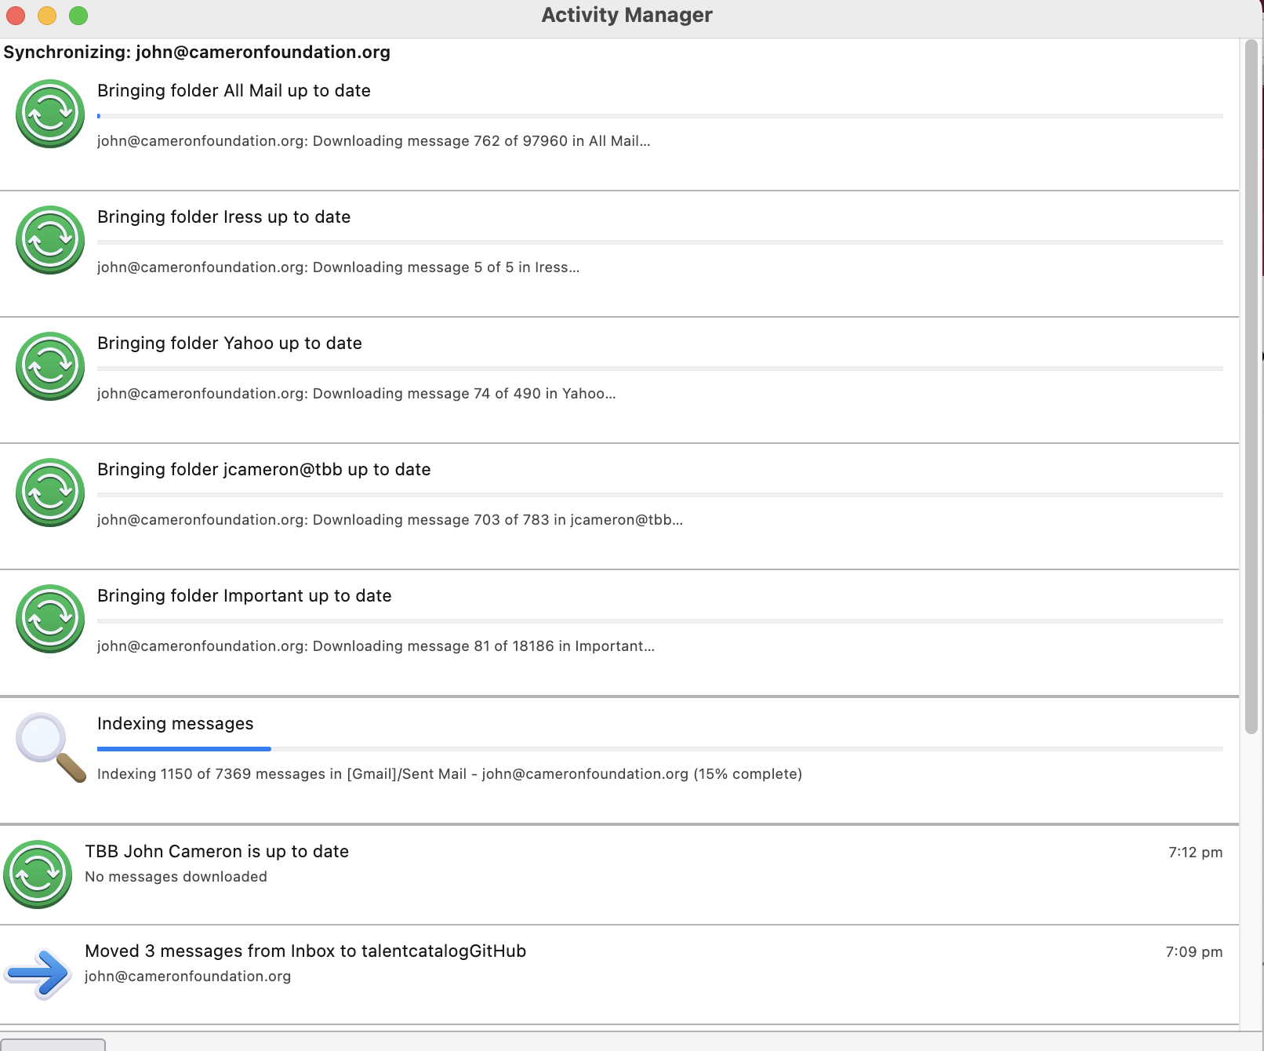Click the Indexing messages progress bar

click(x=659, y=749)
